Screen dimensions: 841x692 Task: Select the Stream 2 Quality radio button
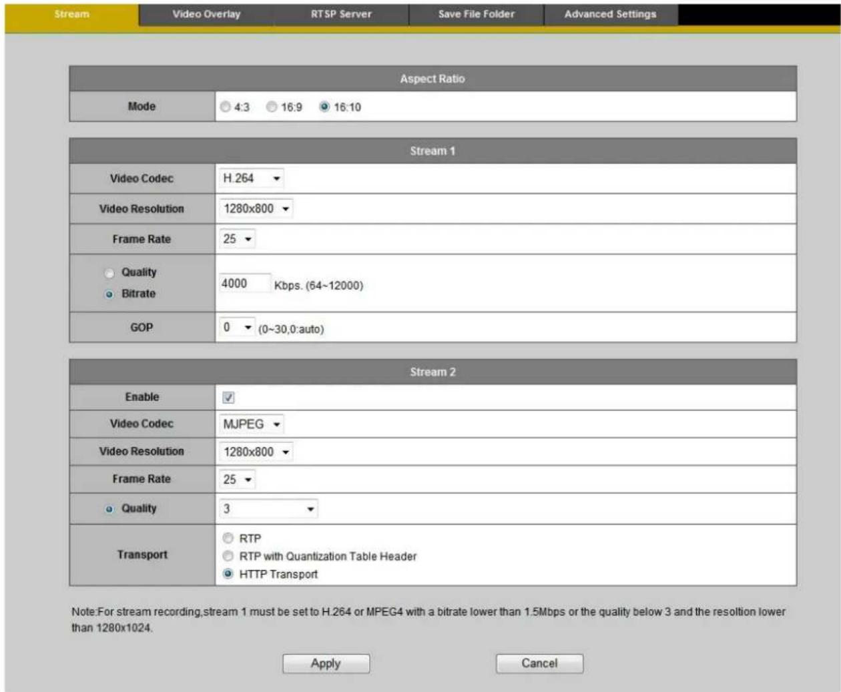click(109, 509)
